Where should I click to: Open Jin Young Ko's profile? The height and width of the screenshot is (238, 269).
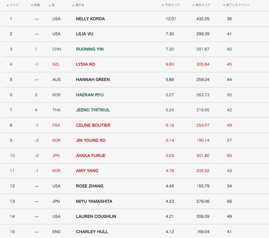point(90,140)
